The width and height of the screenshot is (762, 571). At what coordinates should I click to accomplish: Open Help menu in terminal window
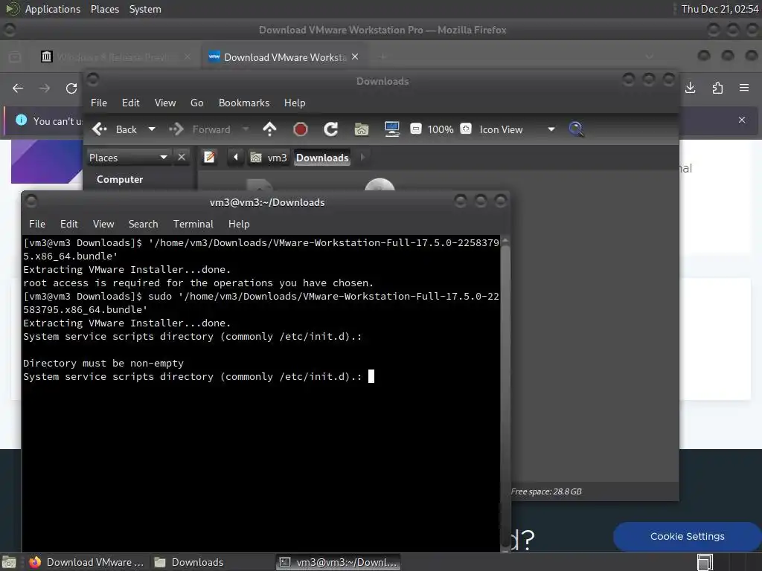(x=239, y=224)
